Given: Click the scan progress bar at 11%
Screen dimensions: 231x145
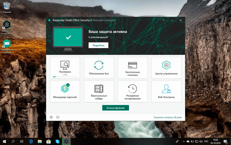Looking at the screenshot, I should (65, 77).
